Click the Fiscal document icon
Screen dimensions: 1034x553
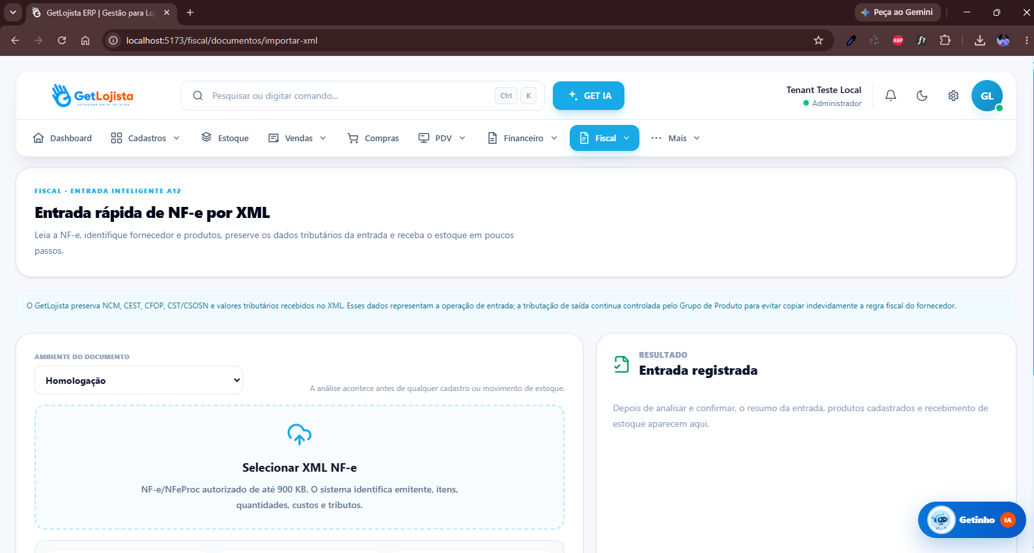coord(584,138)
